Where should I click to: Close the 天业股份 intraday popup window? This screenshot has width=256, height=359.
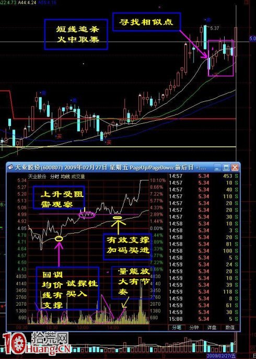point(235,167)
